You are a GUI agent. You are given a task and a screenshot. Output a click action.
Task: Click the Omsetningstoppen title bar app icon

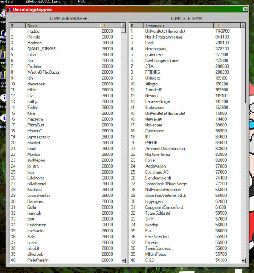10,9
